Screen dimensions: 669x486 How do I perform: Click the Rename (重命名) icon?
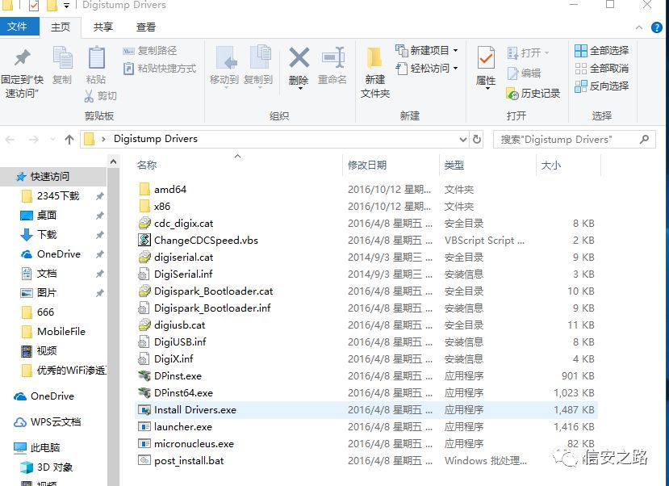tap(332, 57)
